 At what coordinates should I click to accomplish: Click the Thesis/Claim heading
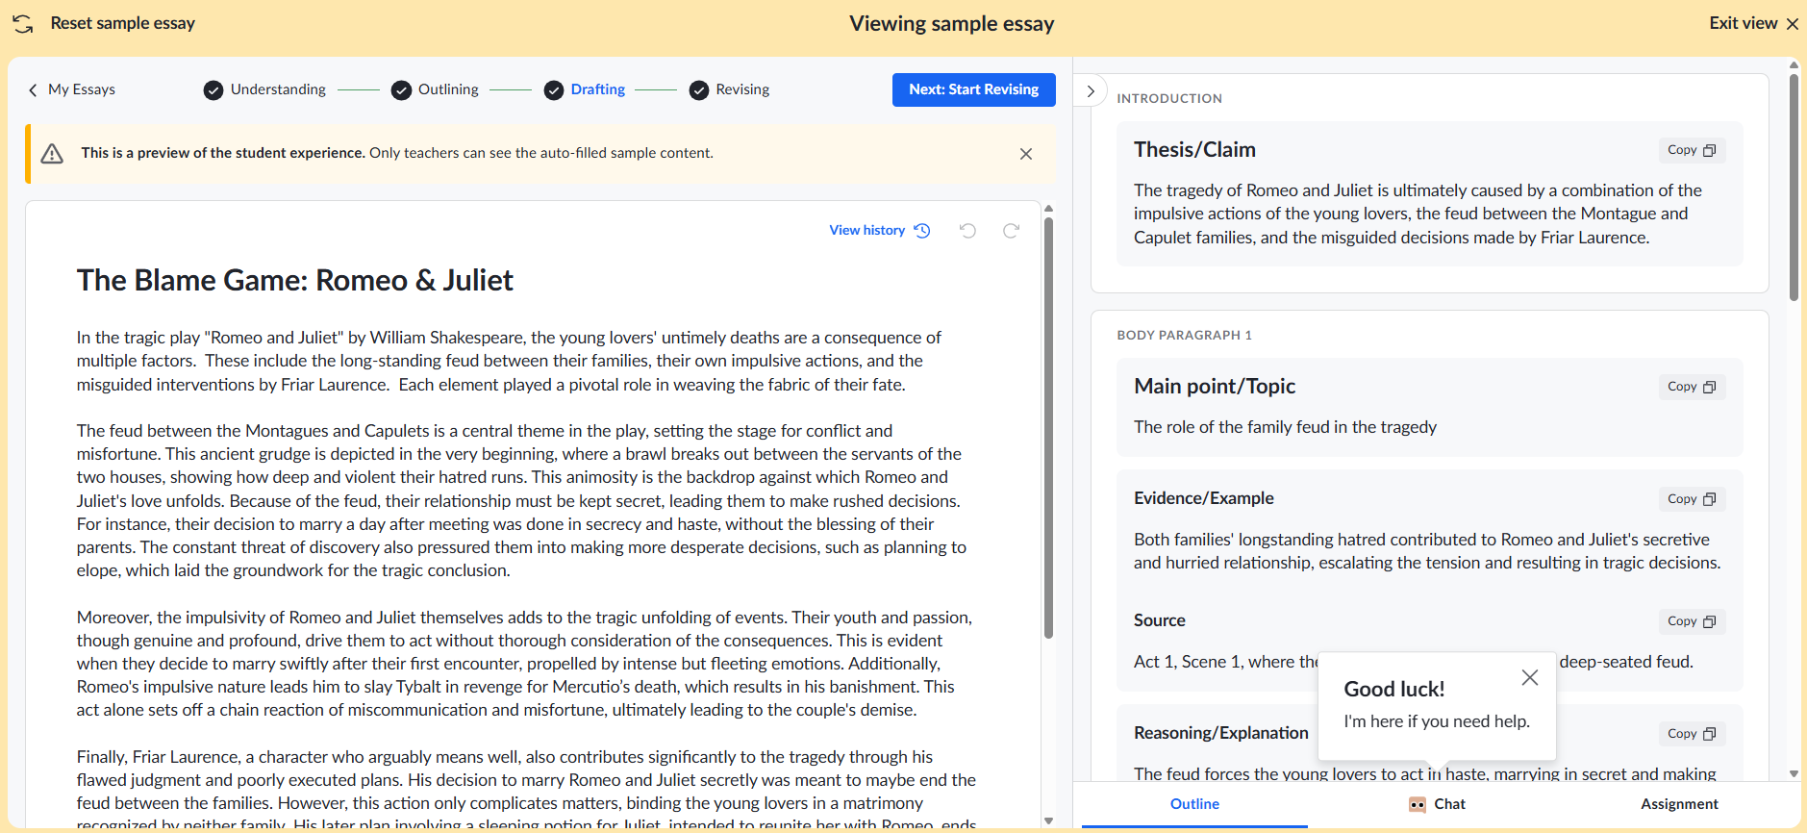pyautogui.click(x=1194, y=149)
